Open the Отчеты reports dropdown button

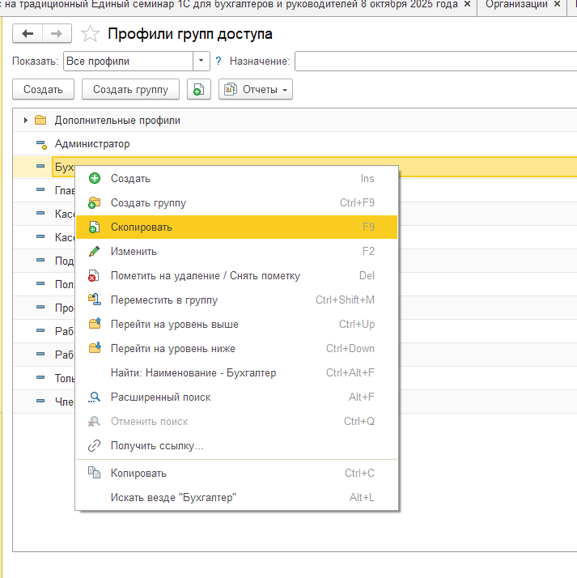255,89
